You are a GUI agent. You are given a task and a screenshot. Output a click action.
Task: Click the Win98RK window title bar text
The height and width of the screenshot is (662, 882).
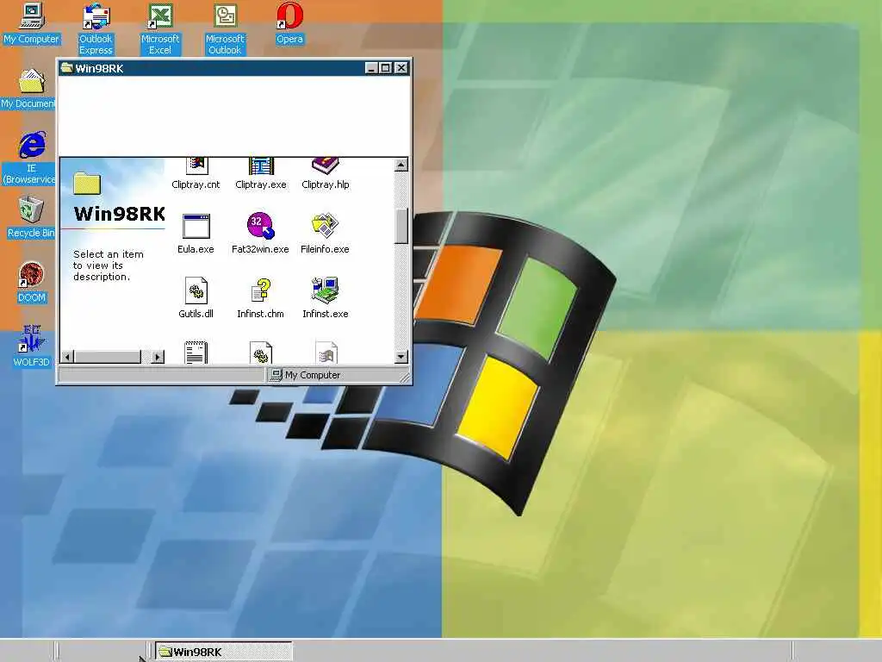tap(99, 68)
